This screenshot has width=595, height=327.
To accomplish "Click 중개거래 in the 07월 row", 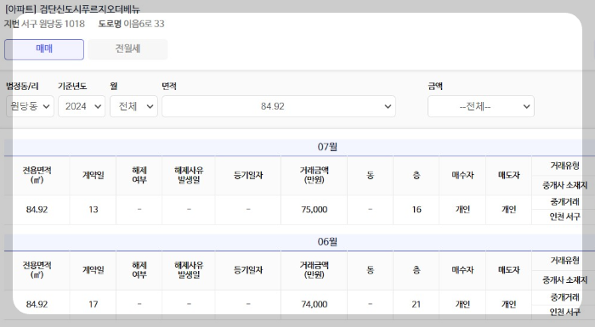I will coord(564,202).
